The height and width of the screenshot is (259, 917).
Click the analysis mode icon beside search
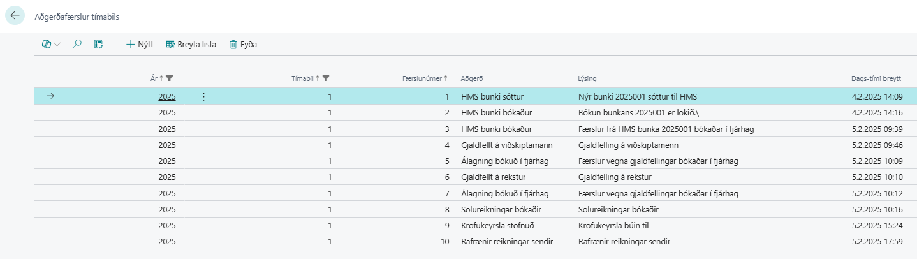tap(98, 45)
